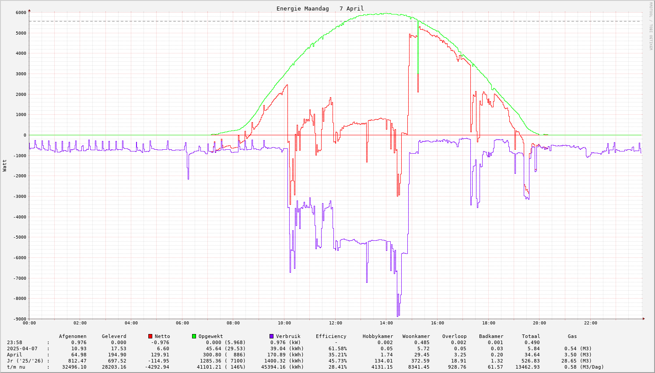Click the 12:00 time axis label
Viewport: 655px width, 373px height.
pos(336,323)
